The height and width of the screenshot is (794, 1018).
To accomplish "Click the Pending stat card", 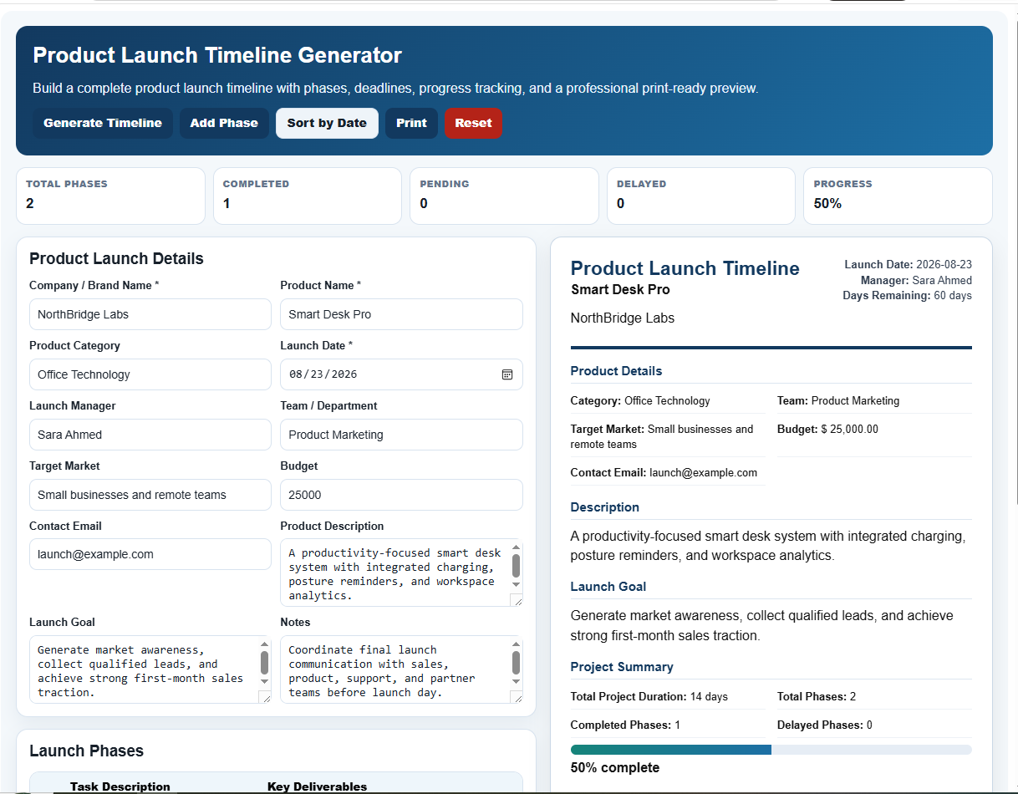I will pyautogui.click(x=504, y=196).
